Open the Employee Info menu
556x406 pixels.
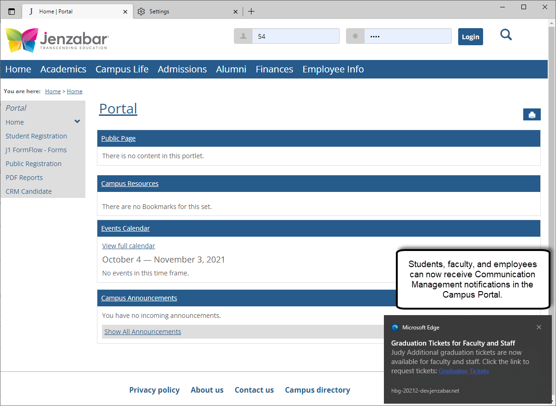(333, 69)
